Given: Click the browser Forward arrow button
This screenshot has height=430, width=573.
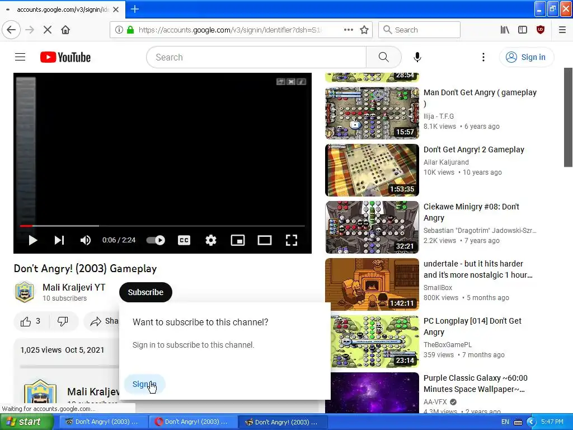Looking at the screenshot, I should (x=30, y=30).
